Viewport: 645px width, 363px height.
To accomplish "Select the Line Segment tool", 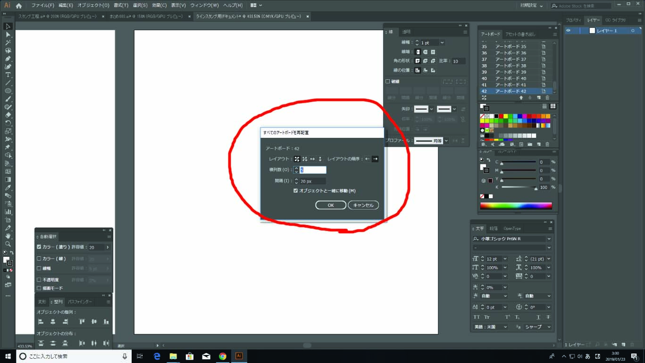I will (x=8, y=83).
